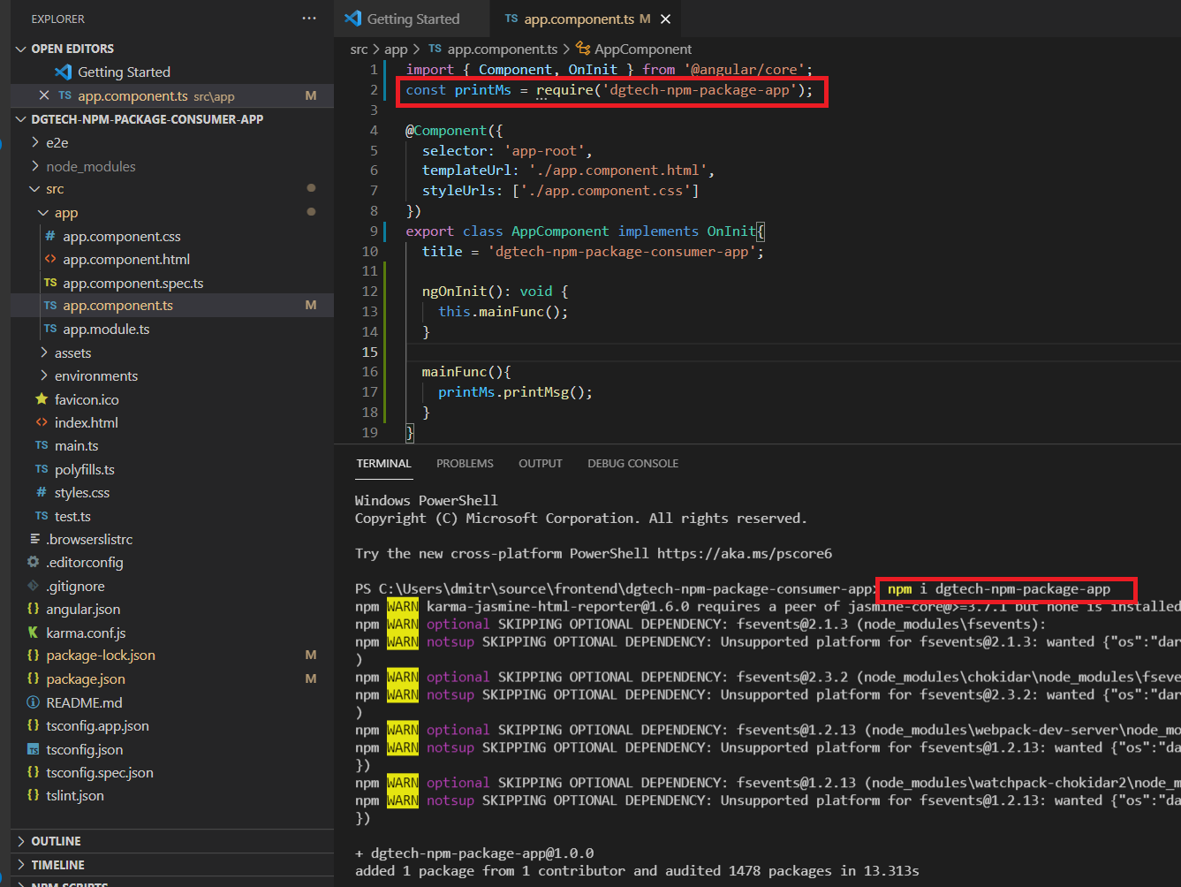
Task: Expand the node_modules folder
Action: click(90, 166)
